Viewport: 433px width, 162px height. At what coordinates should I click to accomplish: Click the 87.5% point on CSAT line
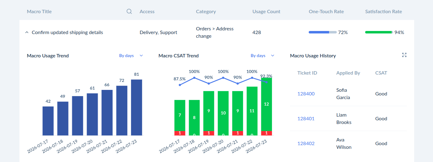tap(180, 85)
